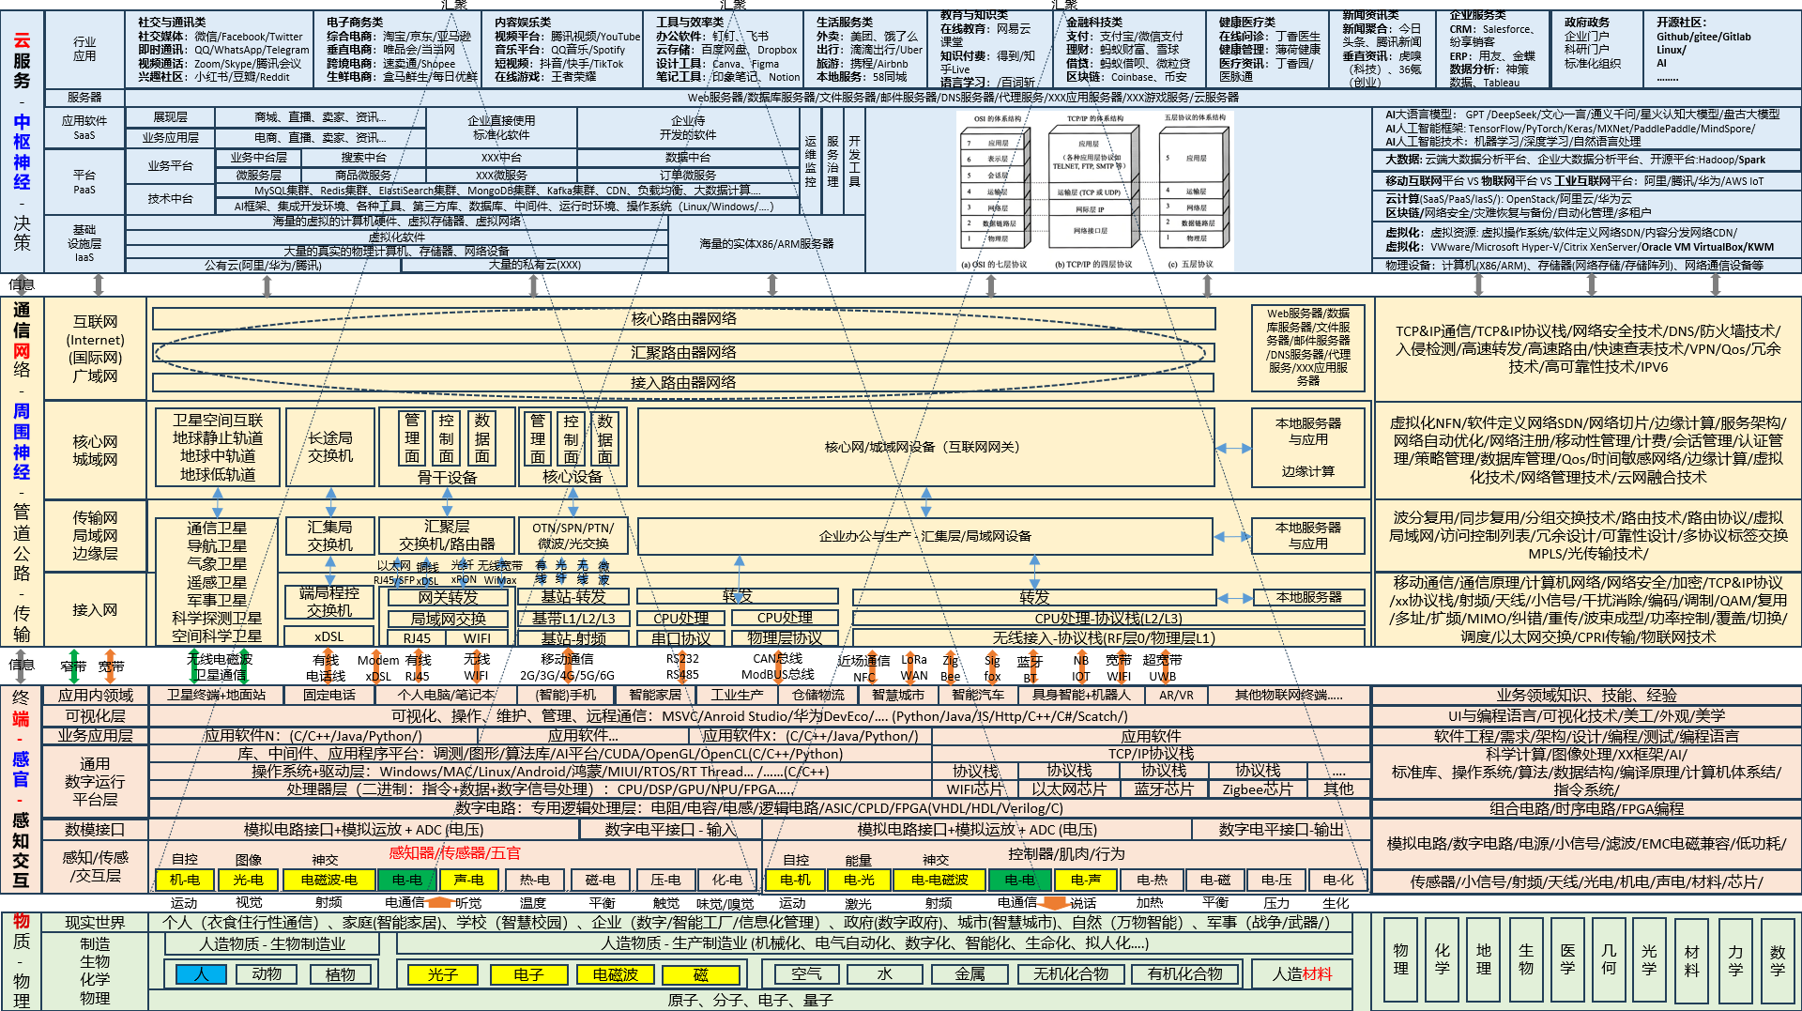This screenshot has height=1011, width=1802.
Task: Click the 接入路由器网络 bar
Action: 683,383
